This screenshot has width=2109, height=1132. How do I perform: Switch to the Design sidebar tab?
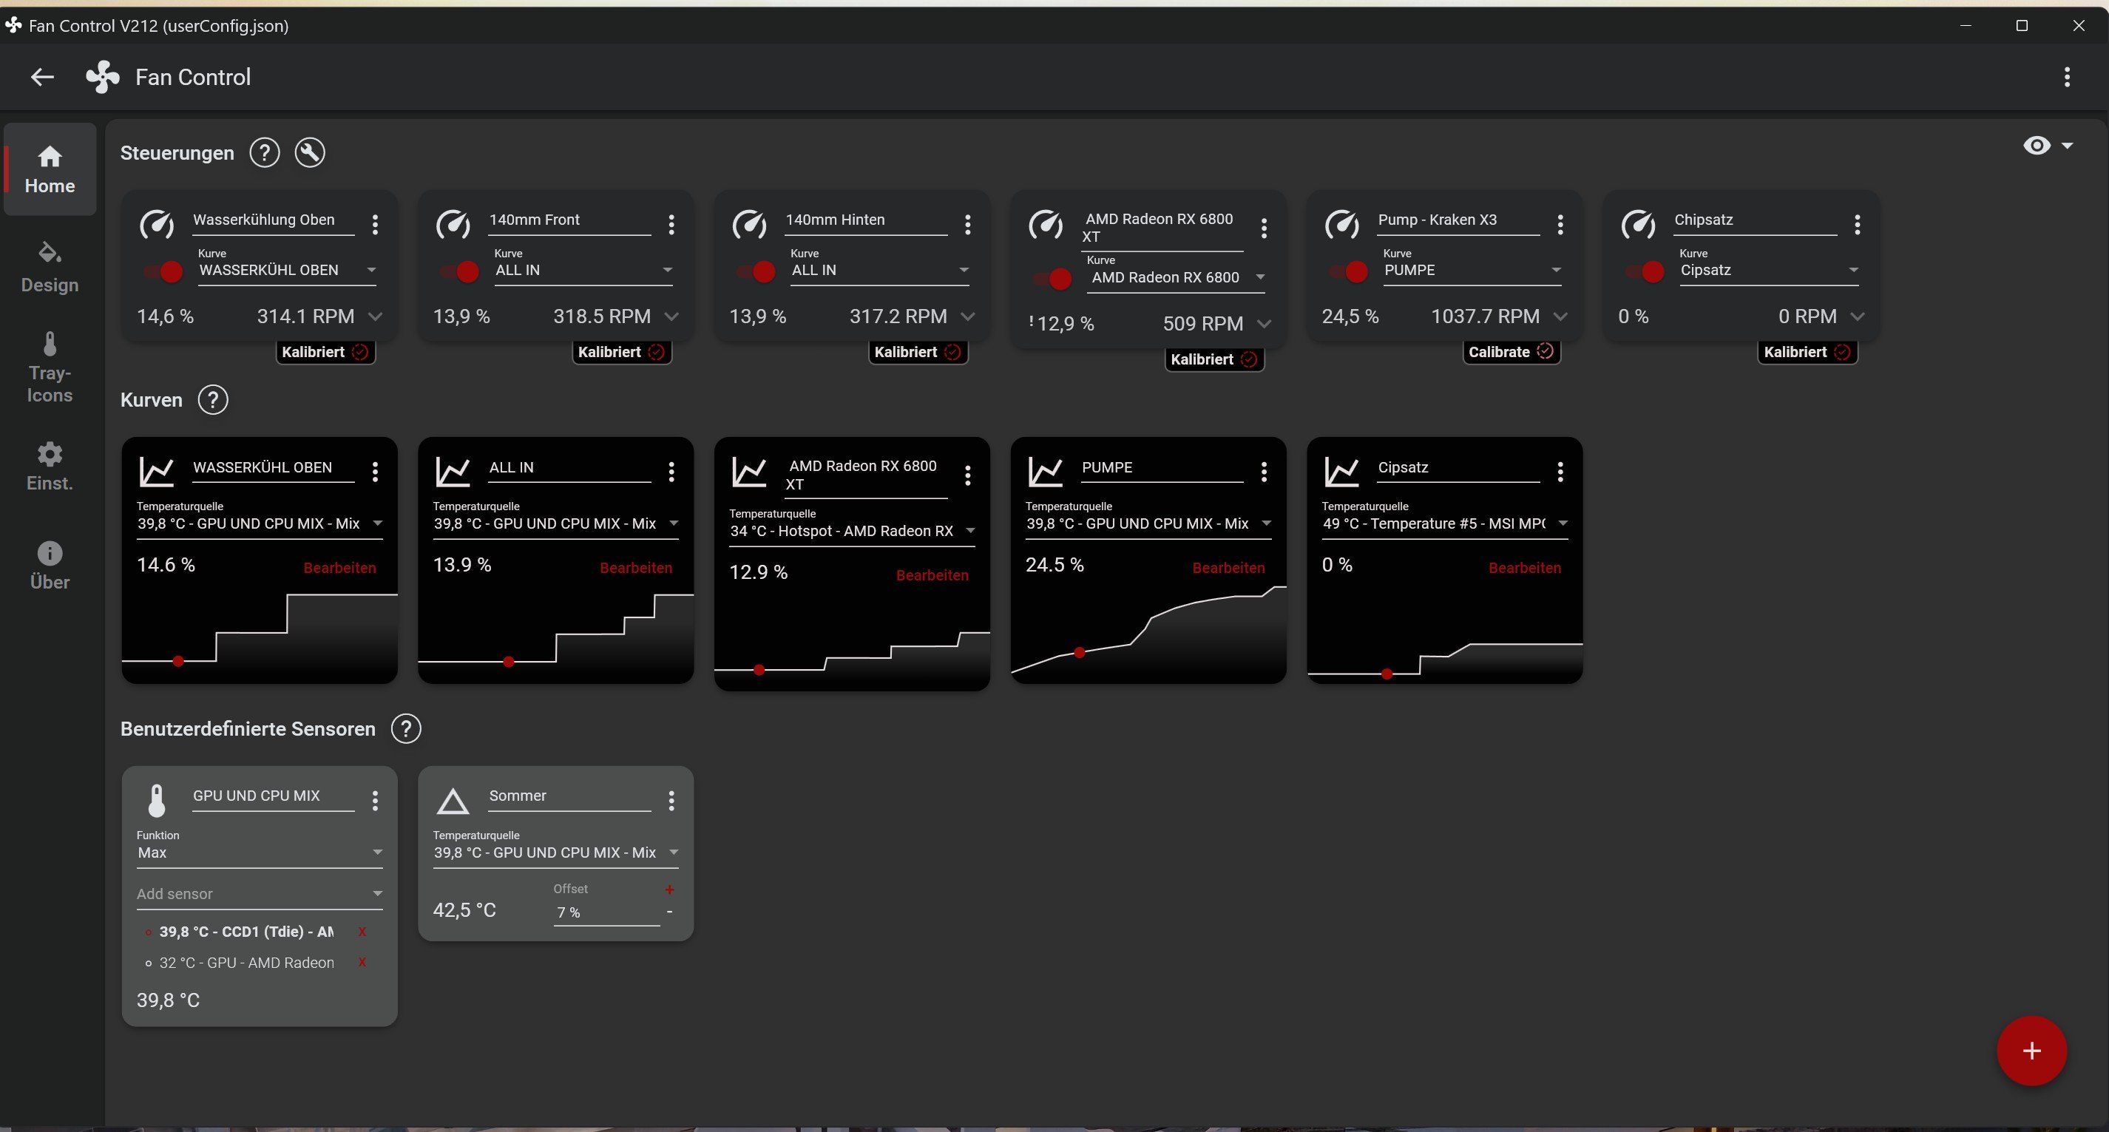50,267
